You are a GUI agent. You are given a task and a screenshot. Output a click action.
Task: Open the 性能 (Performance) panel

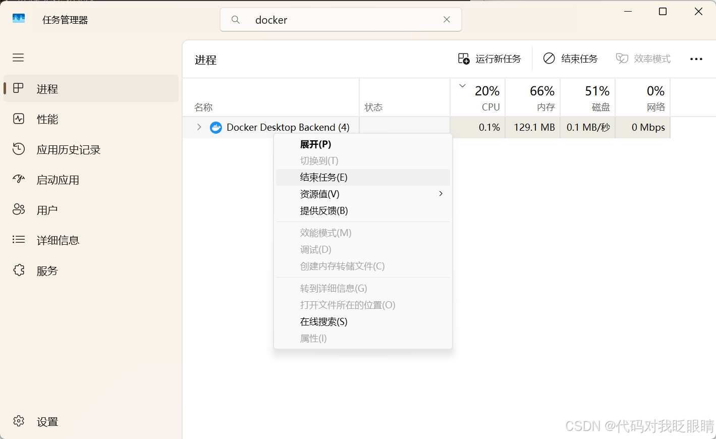pos(47,119)
